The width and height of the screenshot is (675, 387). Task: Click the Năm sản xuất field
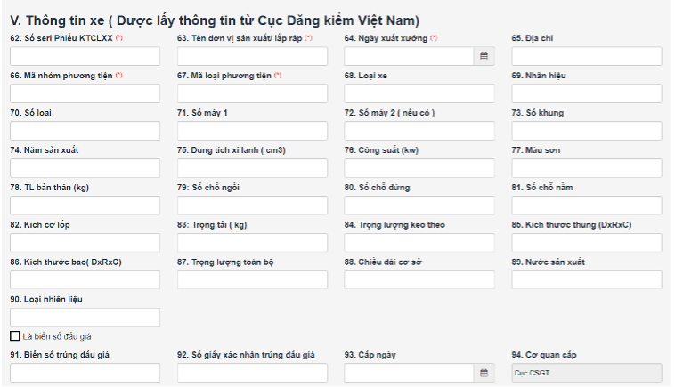85,168
